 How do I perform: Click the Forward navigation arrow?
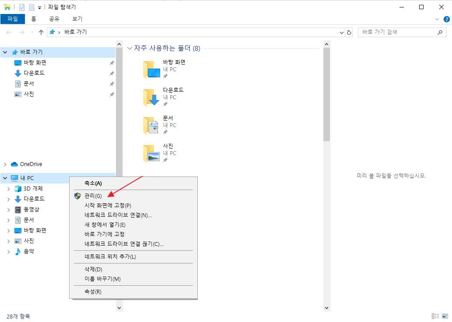point(21,32)
